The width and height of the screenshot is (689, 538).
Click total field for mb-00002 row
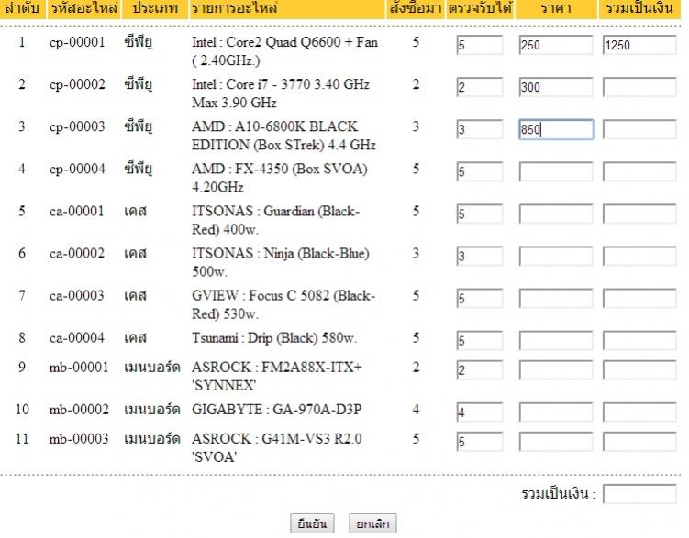pos(639,412)
